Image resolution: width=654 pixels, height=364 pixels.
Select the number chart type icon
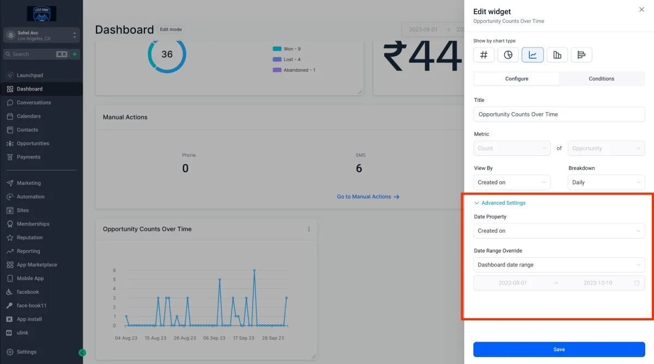pos(484,54)
